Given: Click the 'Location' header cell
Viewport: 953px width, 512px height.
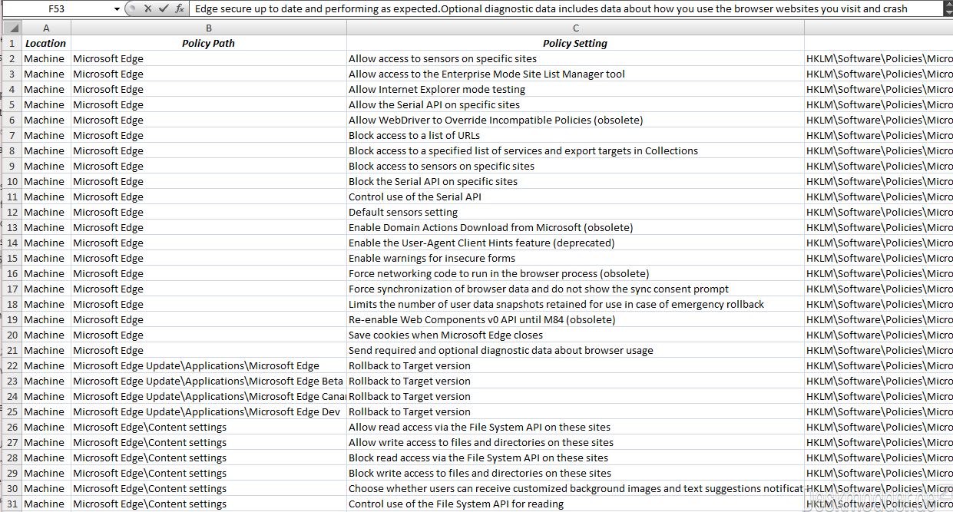Looking at the screenshot, I should [46, 43].
